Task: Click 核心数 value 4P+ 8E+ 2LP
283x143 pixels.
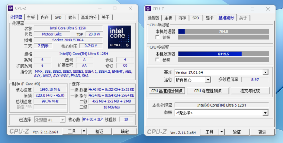Action: 92,119
